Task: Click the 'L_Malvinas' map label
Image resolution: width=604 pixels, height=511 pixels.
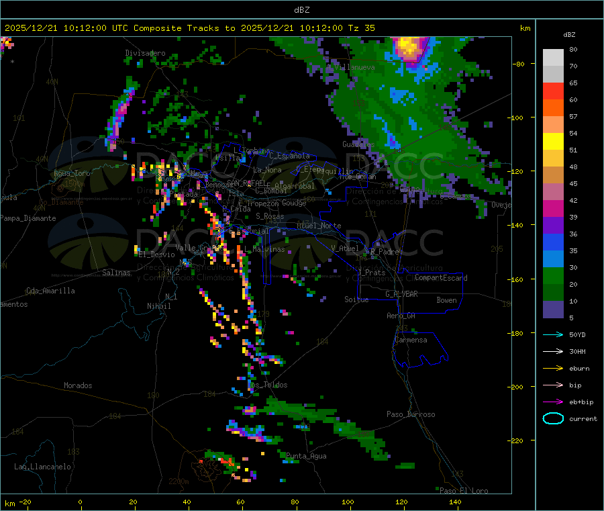Action: [264, 249]
